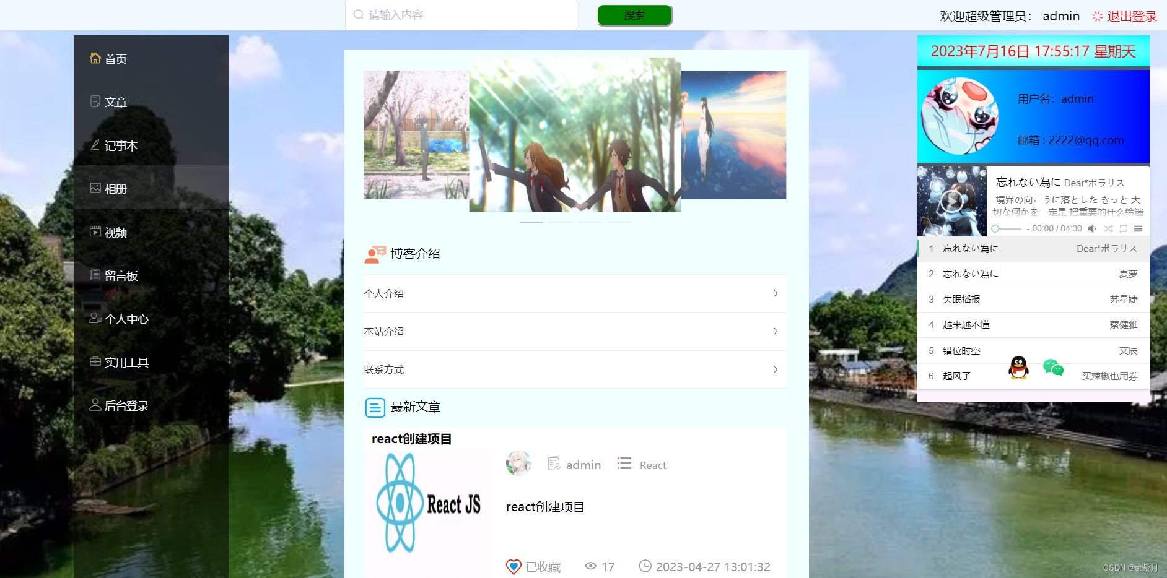Image resolution: width=1167 pixels, height=578 pixels.
Task: Click the 博客介绍 section header icon
Action: 374,253
